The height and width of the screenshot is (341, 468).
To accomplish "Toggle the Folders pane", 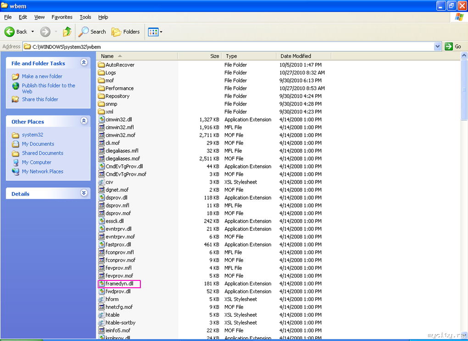I will pos(126,32).
